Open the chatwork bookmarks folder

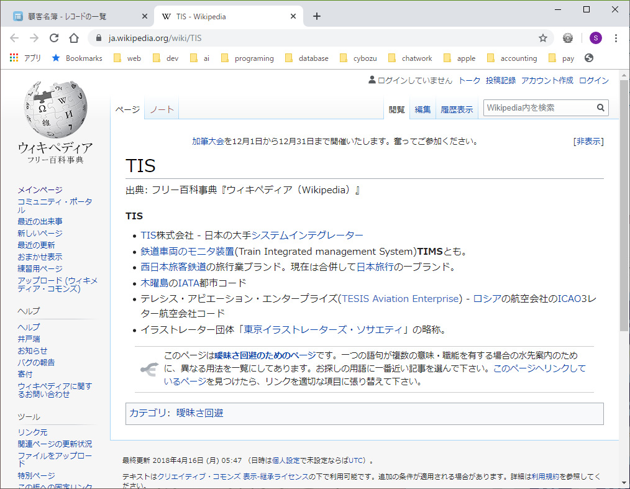[x=410, y=58]
